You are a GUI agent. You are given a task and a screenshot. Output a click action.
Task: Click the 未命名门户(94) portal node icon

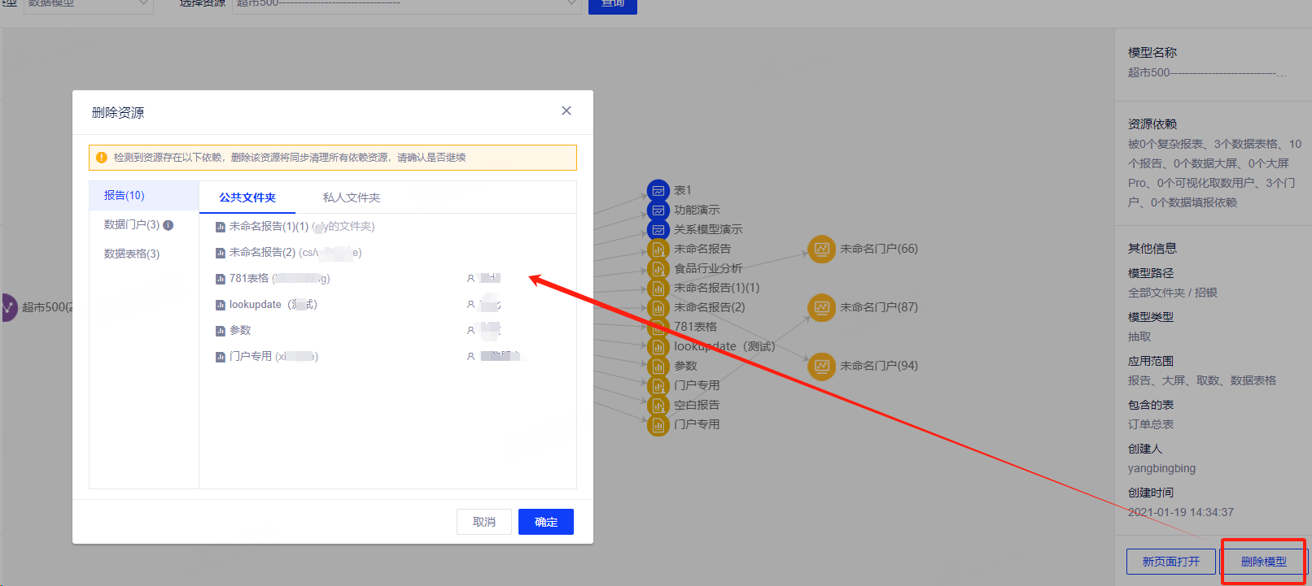[x=821, y=366]
